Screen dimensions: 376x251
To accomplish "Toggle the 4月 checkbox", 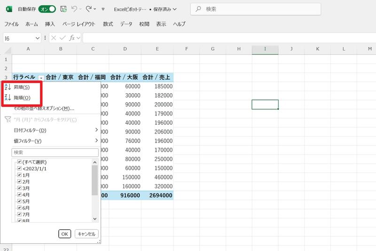I will click(x=19, y=194).
